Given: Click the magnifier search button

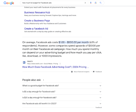Looking at the screenshot, I should point(101,3).
